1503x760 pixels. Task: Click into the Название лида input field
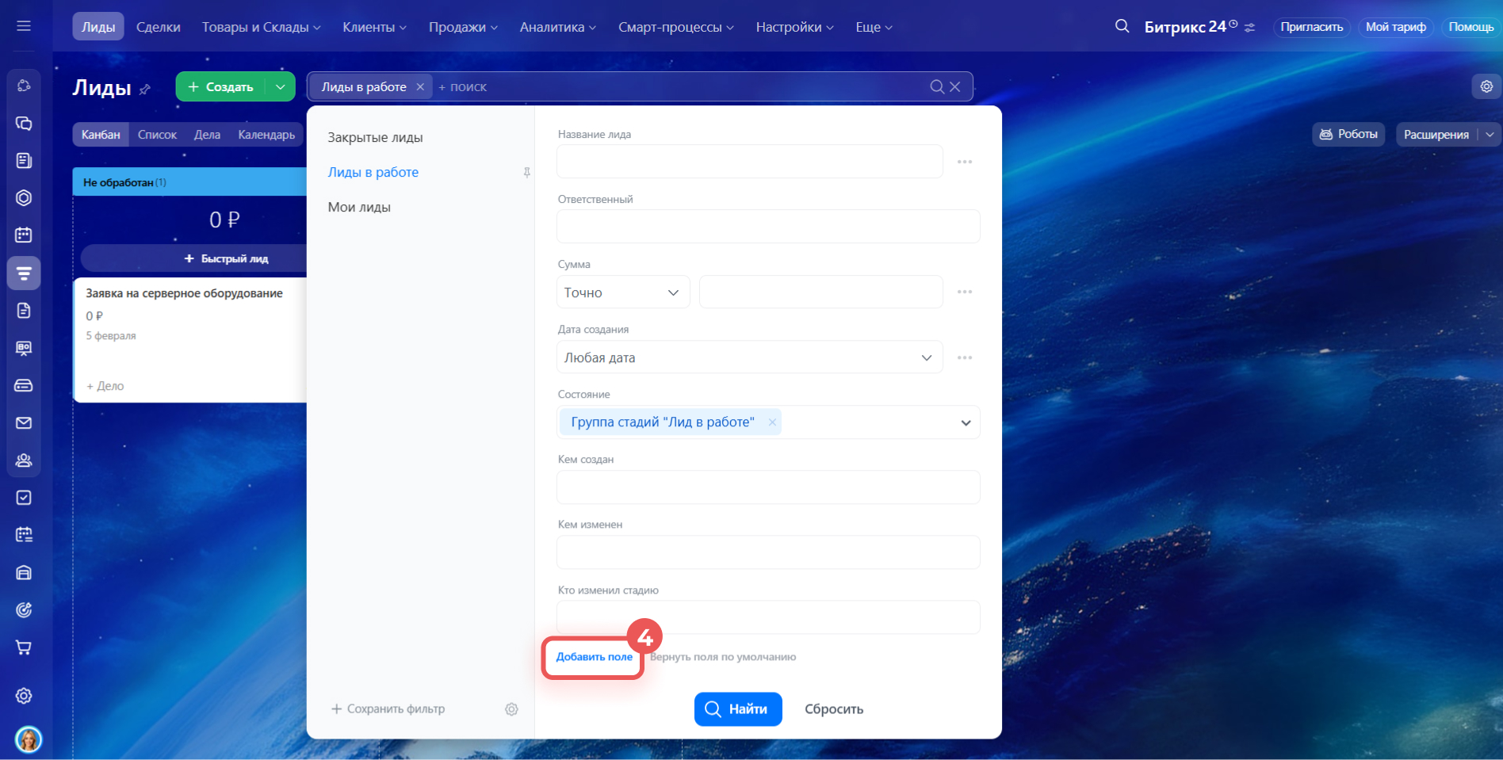pyautogui.click(x=749, y=162)
